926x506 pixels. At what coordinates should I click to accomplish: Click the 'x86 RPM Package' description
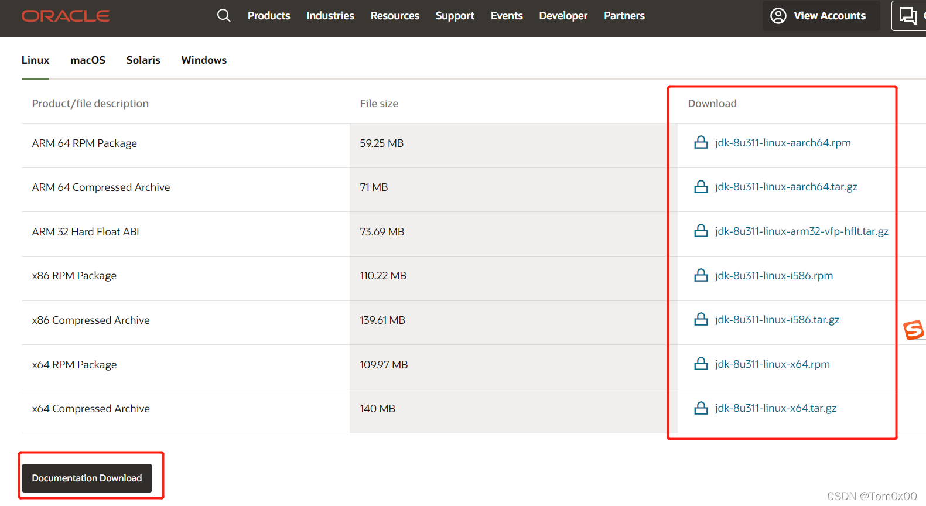click(x=74, y=276)
